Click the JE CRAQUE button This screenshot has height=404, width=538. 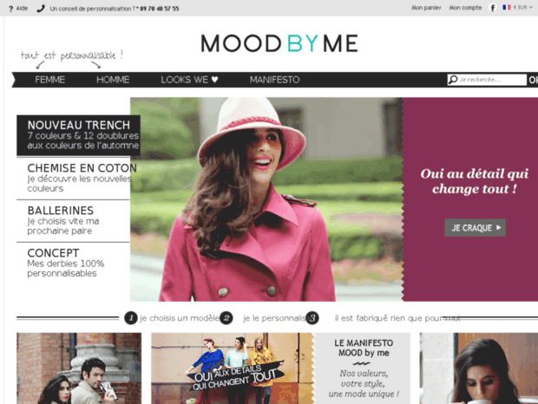[475, 227]
